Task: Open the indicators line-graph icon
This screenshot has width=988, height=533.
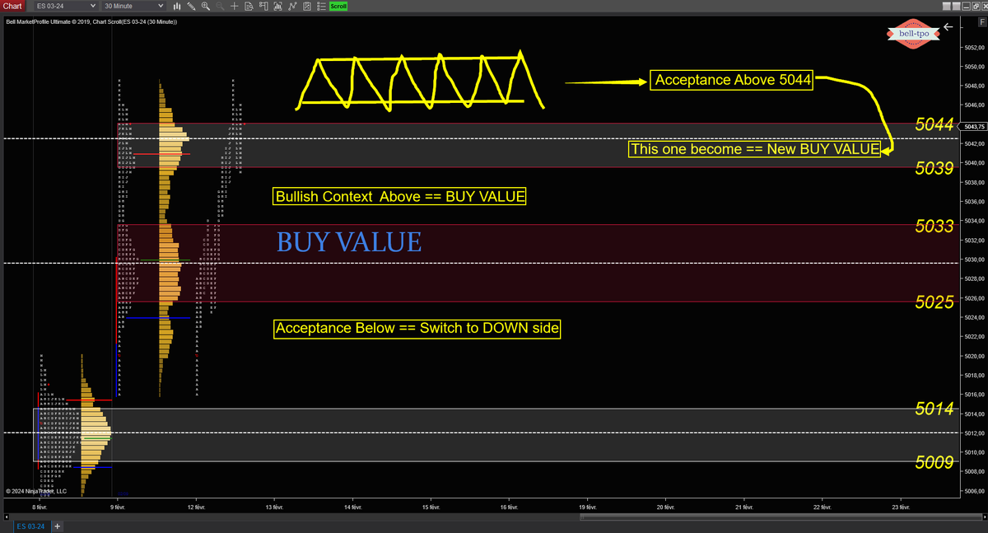Action: click(293, 6)
